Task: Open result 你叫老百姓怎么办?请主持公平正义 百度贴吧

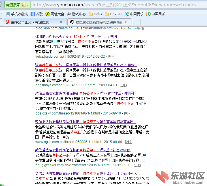Action: (x=76, y=36)
